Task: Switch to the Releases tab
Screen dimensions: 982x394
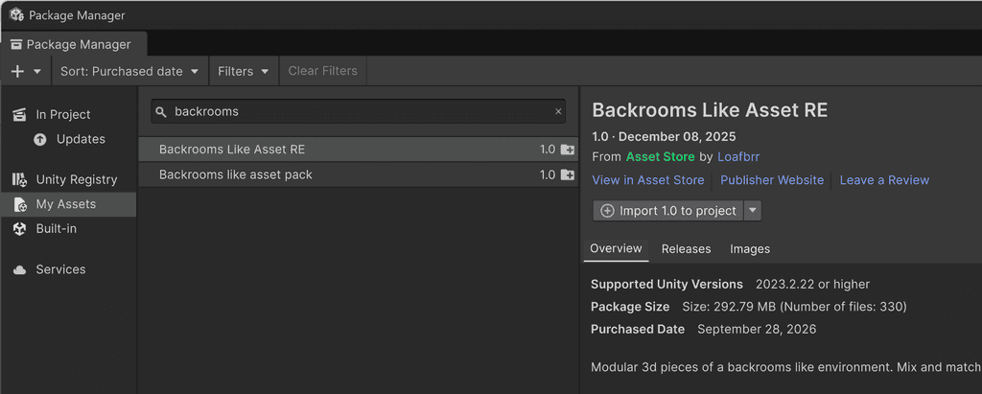Action: (x=686, y=249)
